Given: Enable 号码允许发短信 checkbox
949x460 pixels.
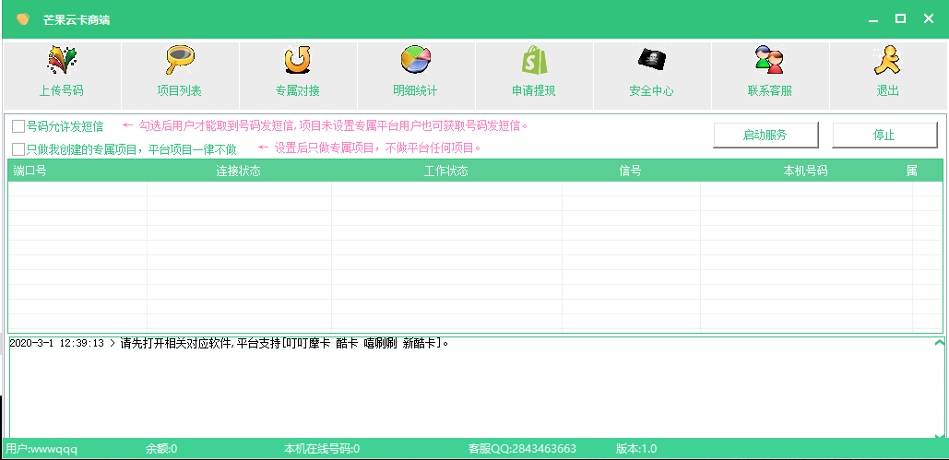Looking at the screenshot, I should pyautogui.click(x=18, y=126).
